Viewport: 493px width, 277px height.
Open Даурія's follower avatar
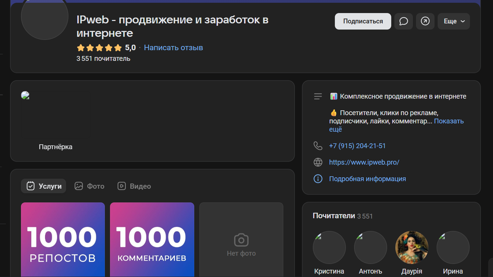412,247
